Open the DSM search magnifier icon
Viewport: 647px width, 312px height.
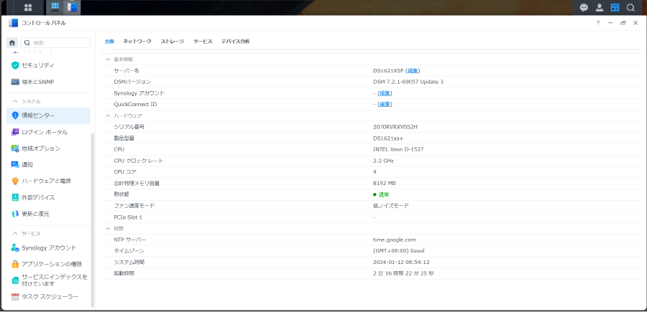click(630, 7)
